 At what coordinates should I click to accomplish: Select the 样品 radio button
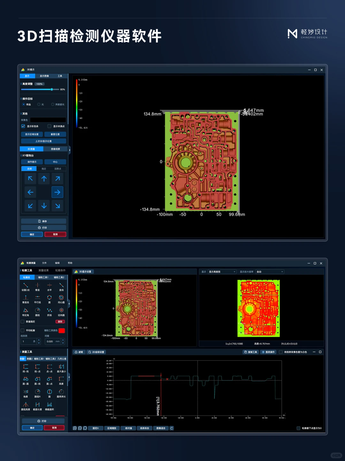click(24, 104)
